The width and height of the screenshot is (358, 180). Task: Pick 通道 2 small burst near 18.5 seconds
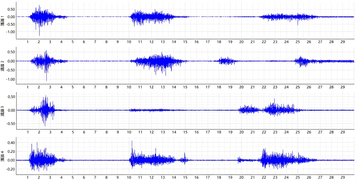point(225,61)
